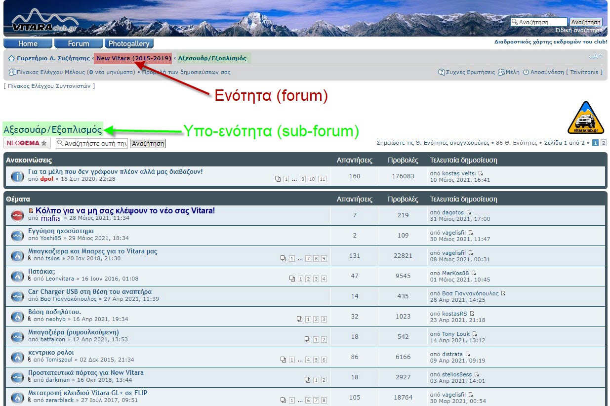The height and width of the screenshot is (406, 610).
Task: Open Προβολή των δημοσιεύσεων σας link
Action: (x=186, y=72)
